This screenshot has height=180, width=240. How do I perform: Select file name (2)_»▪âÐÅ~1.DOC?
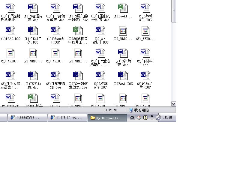point(100,40)
